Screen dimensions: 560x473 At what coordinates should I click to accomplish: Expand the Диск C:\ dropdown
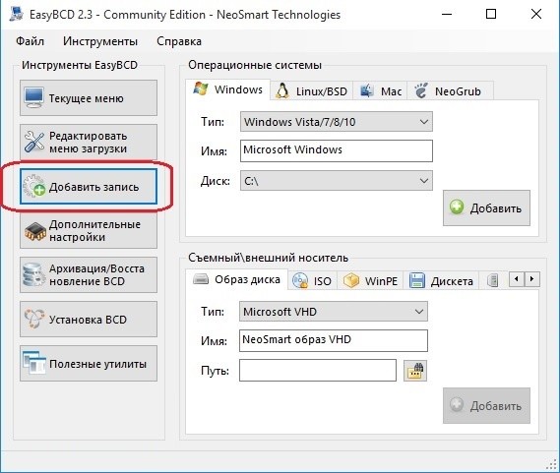click(336, 181)
